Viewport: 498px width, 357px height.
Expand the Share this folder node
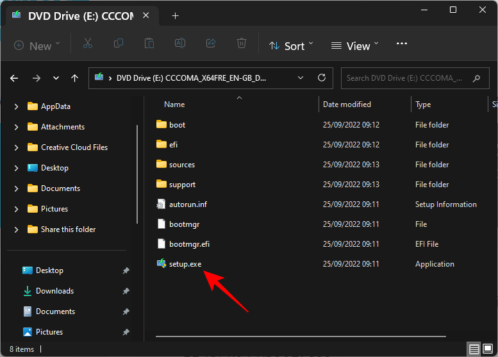(16, 229)
